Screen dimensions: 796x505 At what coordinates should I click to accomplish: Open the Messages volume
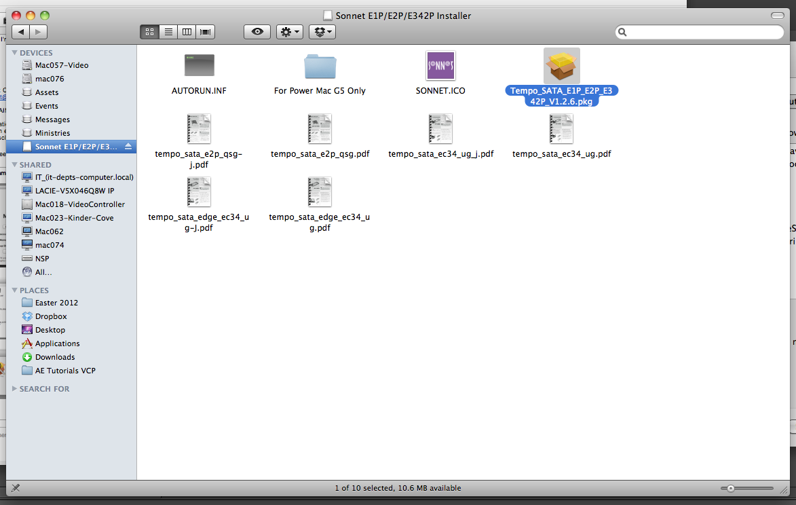[x=71, y=119]
